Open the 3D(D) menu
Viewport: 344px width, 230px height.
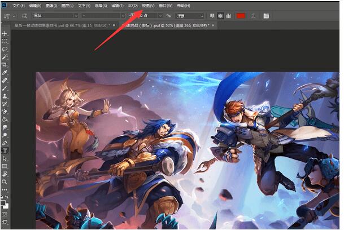coord(133,6)
